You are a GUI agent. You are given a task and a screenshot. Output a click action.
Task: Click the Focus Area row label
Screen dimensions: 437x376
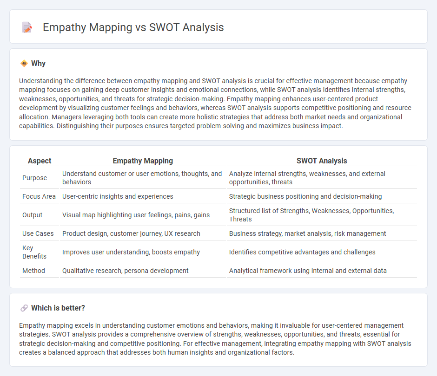39,196
